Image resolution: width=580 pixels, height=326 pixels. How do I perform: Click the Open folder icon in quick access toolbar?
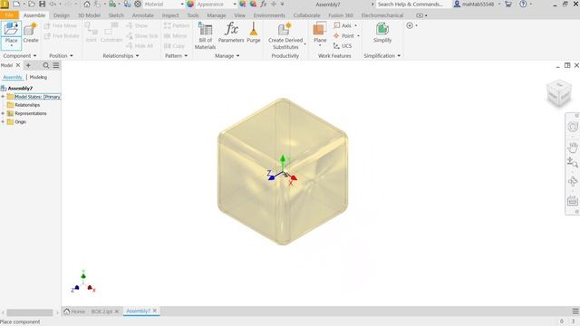coord(32,4)
